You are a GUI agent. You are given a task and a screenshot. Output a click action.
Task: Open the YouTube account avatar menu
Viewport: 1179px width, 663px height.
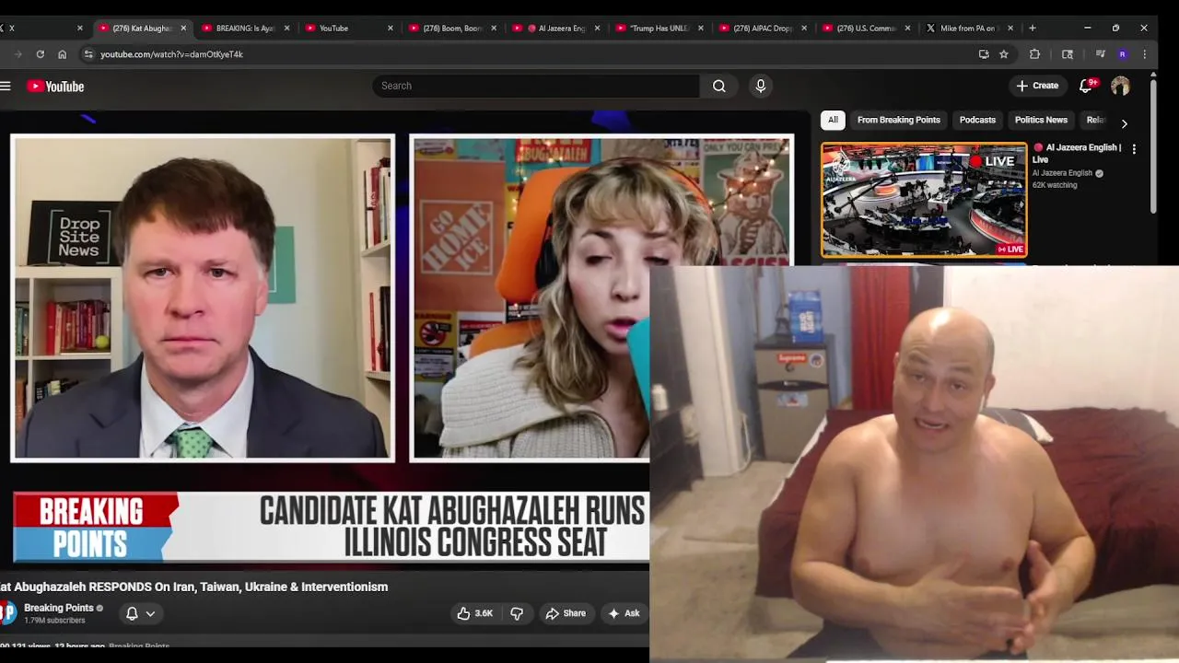point(1120,86)
